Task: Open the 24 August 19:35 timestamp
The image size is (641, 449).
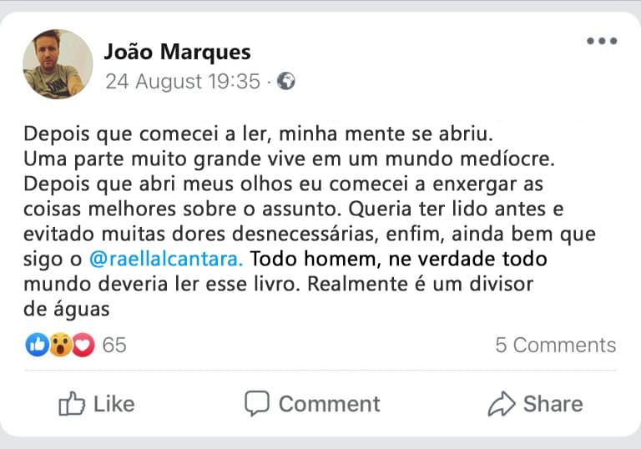Action: (x=183, y=82)
